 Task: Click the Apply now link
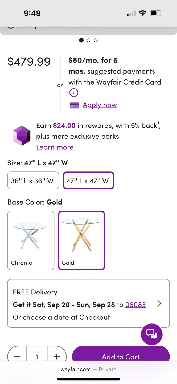[x=100, y=105]
